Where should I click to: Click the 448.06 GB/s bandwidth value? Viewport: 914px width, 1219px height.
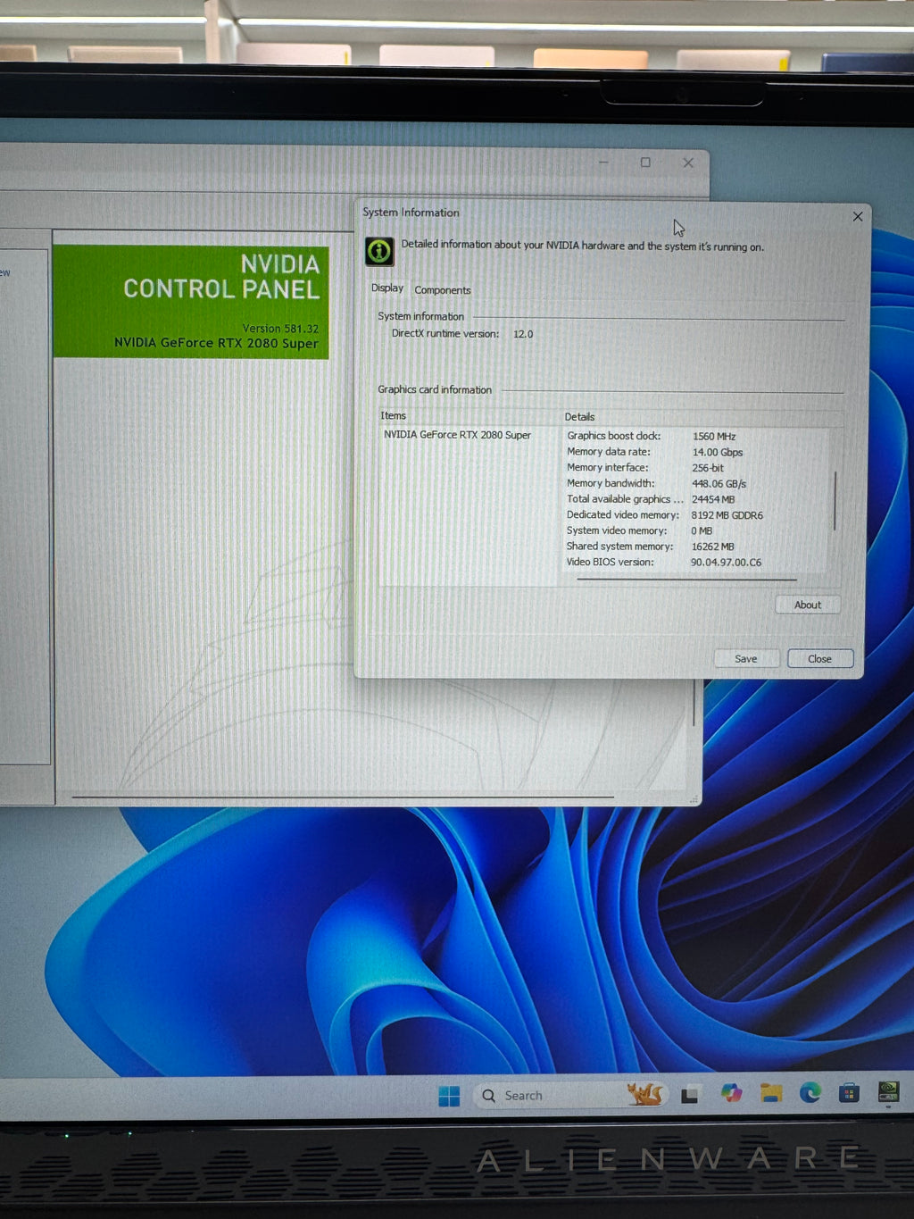coord(719,484)
